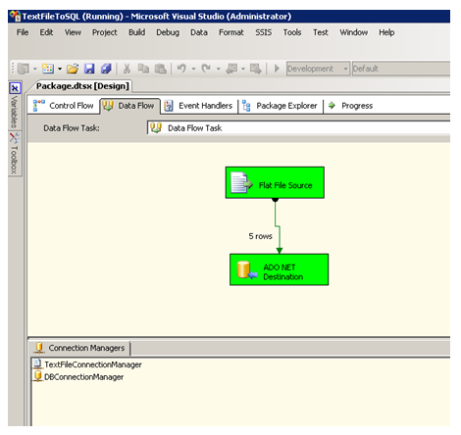Open the Redo history dropdown arrow
This screenshot has height=435, width=461.
(219, 69)
